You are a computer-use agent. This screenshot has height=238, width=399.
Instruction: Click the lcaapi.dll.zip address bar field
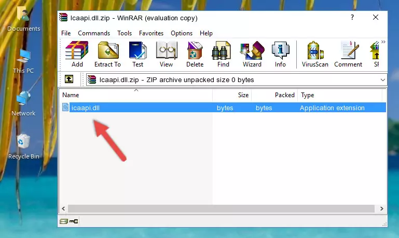click(x=237, y=80)
